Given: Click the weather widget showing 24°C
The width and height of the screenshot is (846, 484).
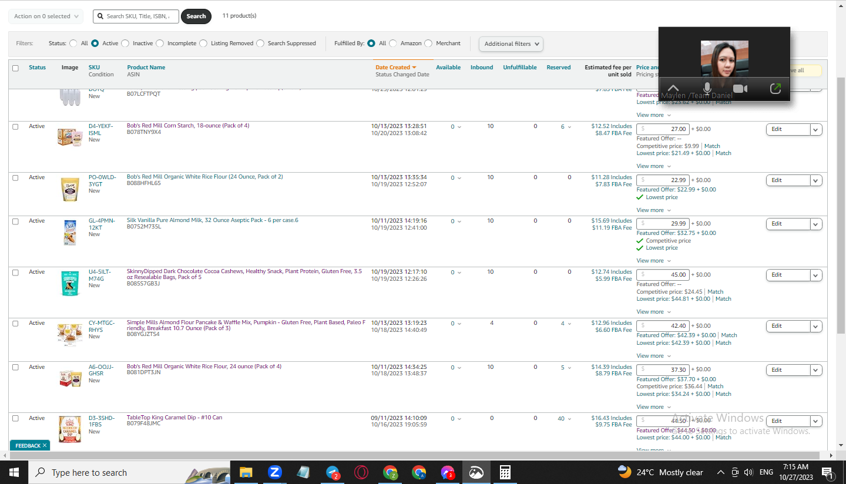Looking at the screenshot, I should click(x=660, y=472).
